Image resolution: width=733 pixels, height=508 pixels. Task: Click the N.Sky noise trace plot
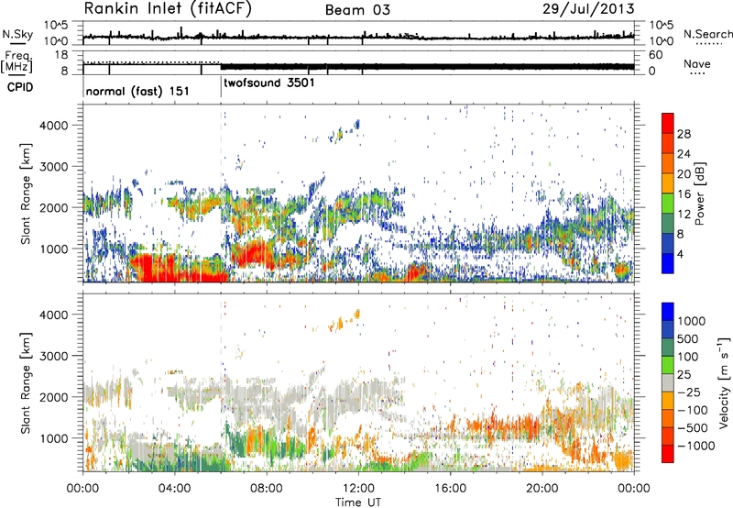pos(358,34)
